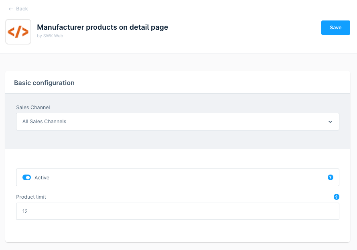This screenshot has width=357, height=250.
Task: Show help for the Active setting
Action: tap(331, 177)
